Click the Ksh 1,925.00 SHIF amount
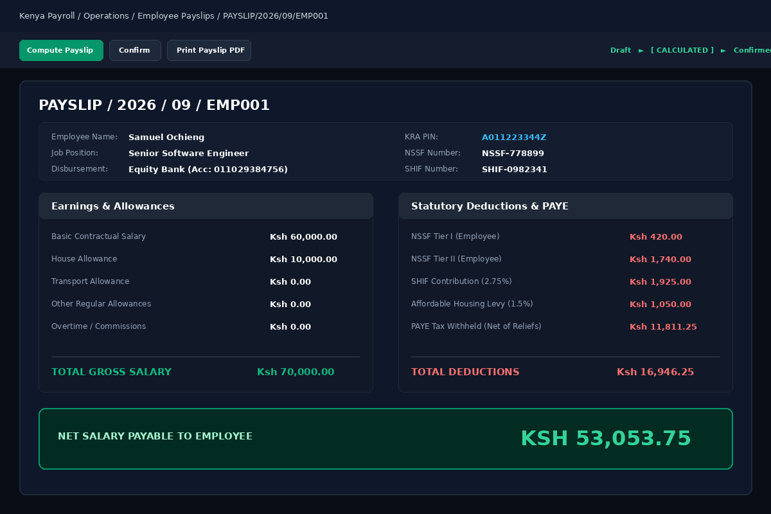771x514 pixels. pyautogui.click(x=660, y=282)
